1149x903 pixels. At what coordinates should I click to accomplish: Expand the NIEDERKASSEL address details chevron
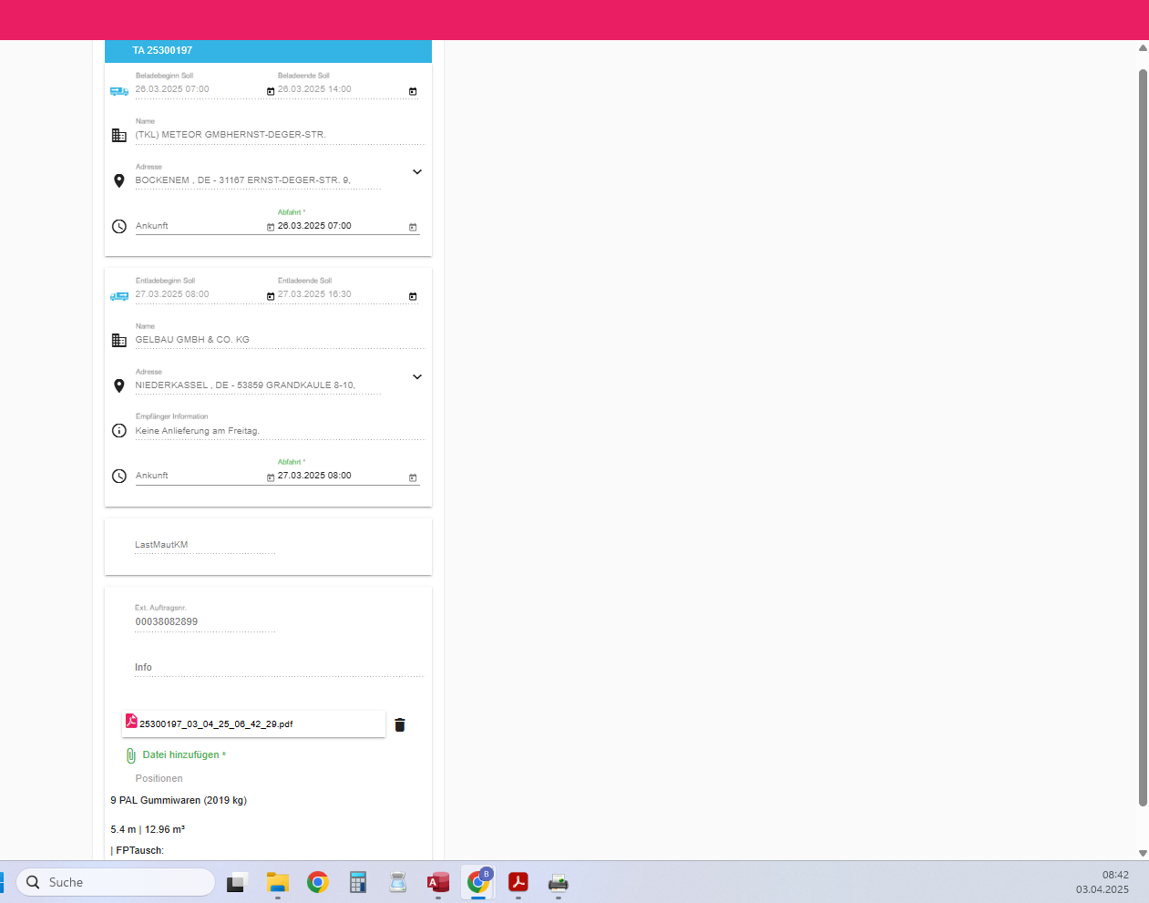[x=417, y=377]
